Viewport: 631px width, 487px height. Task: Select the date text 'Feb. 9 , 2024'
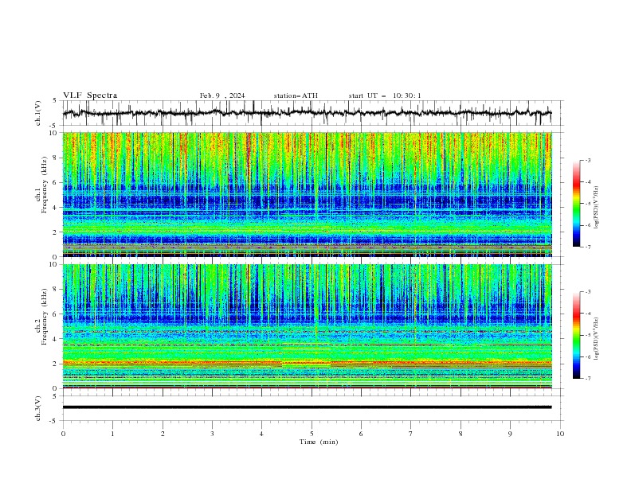pyautogui.click(x=222, y=95)
